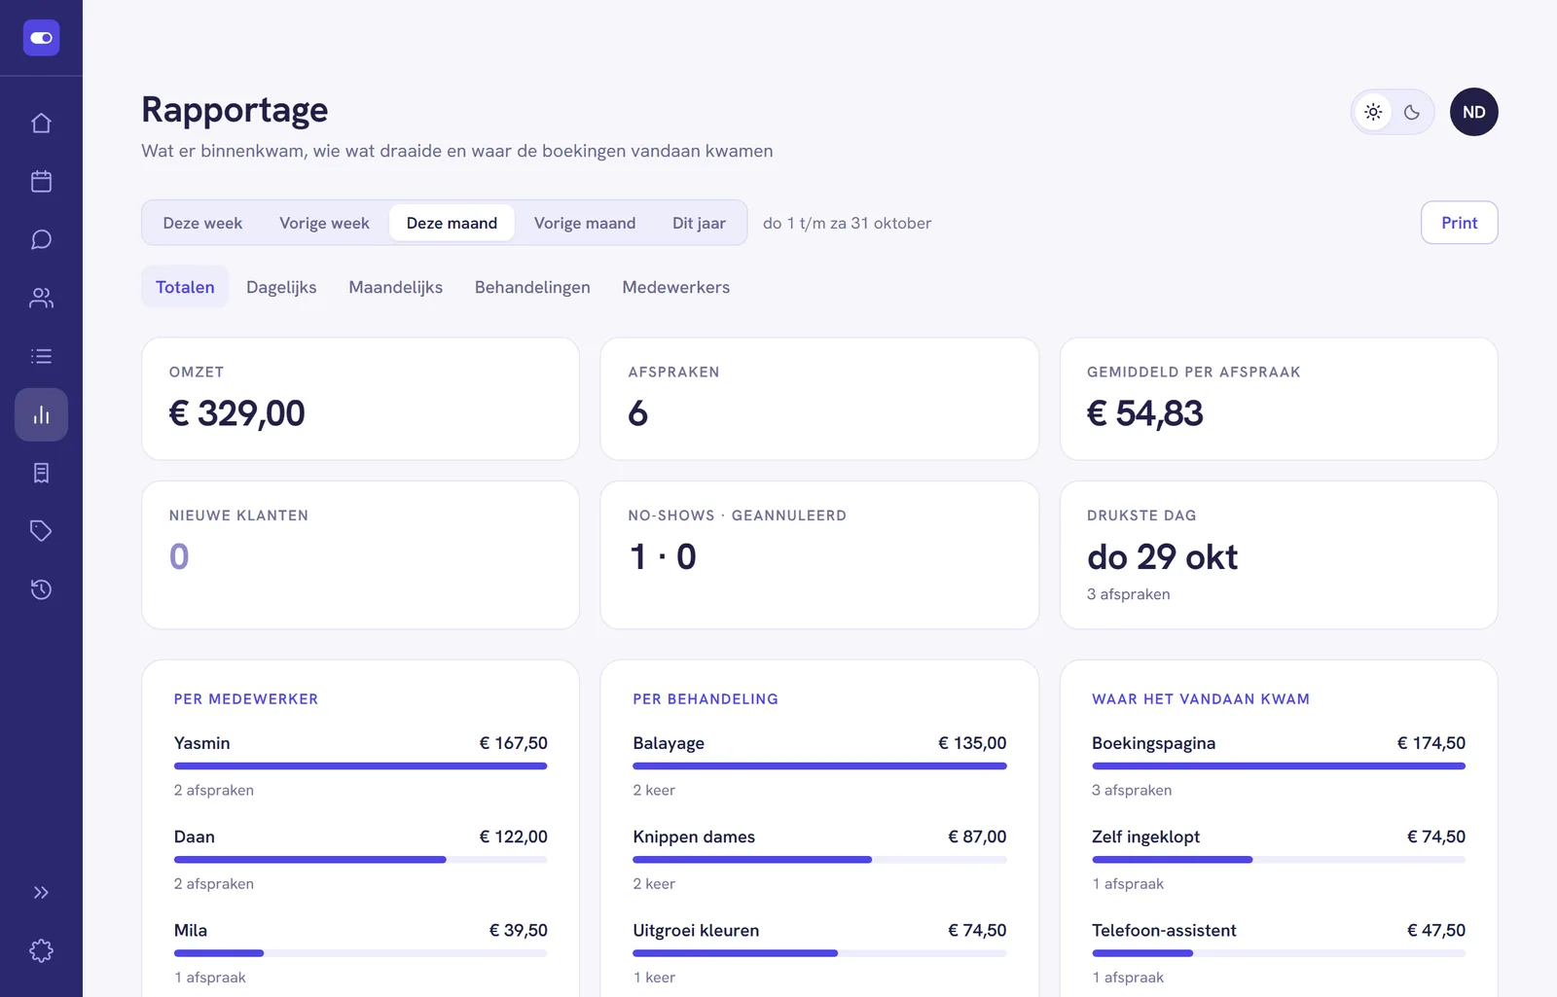Click the date range do 1 t/m za 31 oktober

point(847,223)
